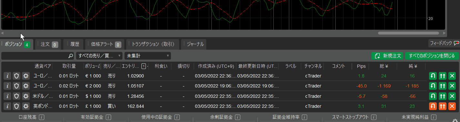Open bottom-right panel settings gear
Image resolution: width=460 pixels, height=122 pixels.
pyautogui.click(x=455, y=119)
